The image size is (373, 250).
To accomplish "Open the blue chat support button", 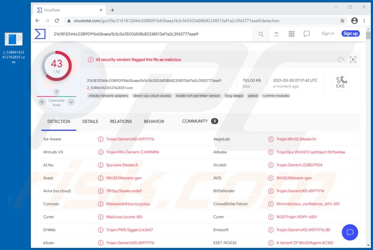I will tap(350, 232).
